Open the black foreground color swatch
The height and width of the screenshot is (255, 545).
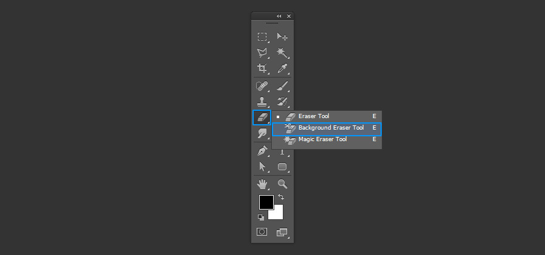(x=265, y=202)
